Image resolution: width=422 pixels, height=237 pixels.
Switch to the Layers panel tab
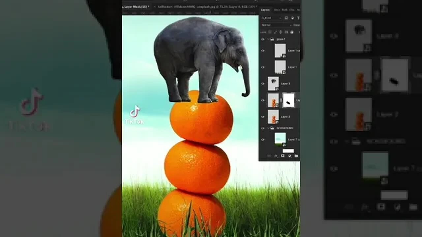point(265,10)
